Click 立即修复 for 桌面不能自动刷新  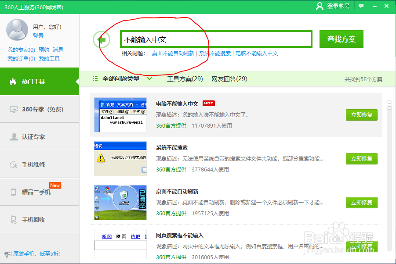361,203
